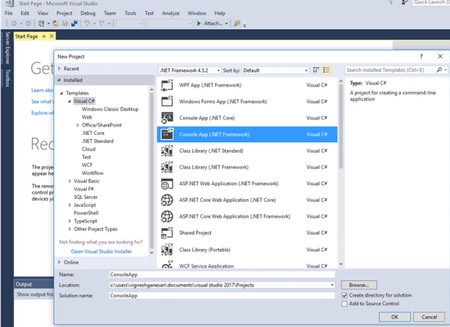The width and height of the screenshot is (450, 327).
Task: Click help question mark in New Project dialog
Action: tap(421, 57)
